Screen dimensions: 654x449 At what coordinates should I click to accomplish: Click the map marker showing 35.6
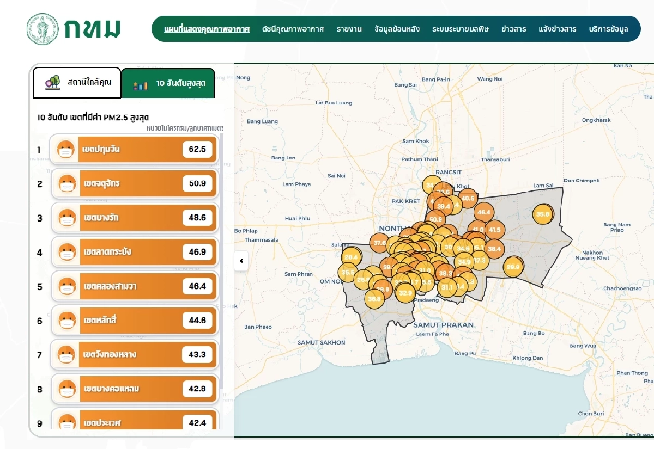pos(543,214)
